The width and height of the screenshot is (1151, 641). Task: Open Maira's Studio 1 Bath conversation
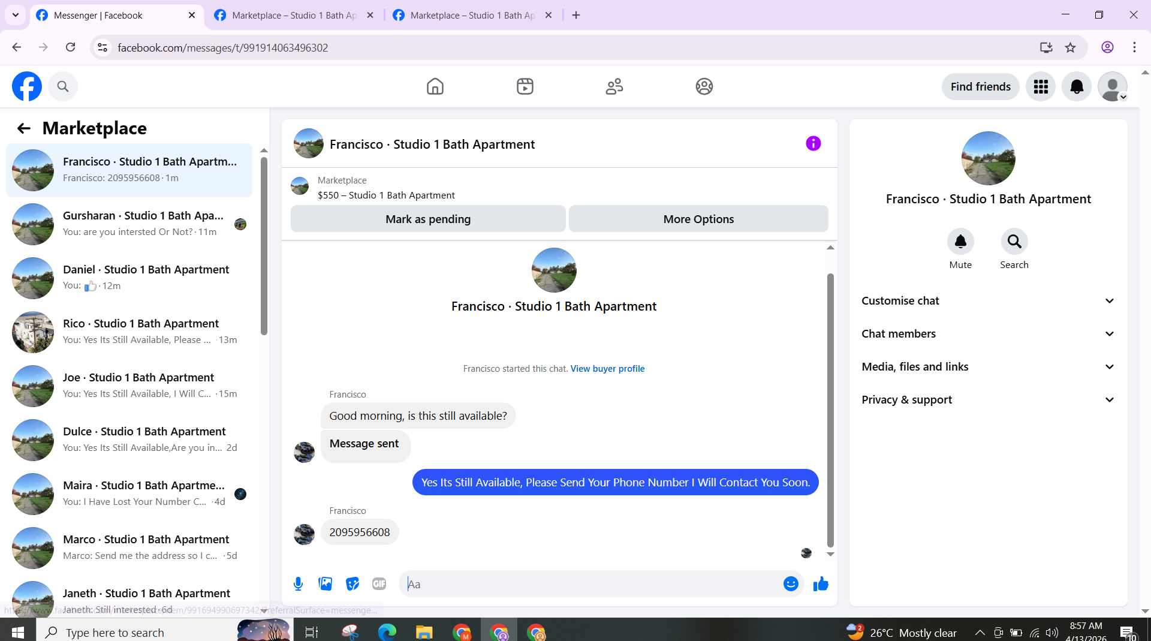[129, 494]
